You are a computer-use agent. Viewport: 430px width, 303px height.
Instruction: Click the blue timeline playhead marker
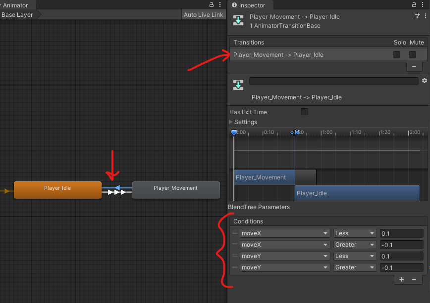(234, 132)
